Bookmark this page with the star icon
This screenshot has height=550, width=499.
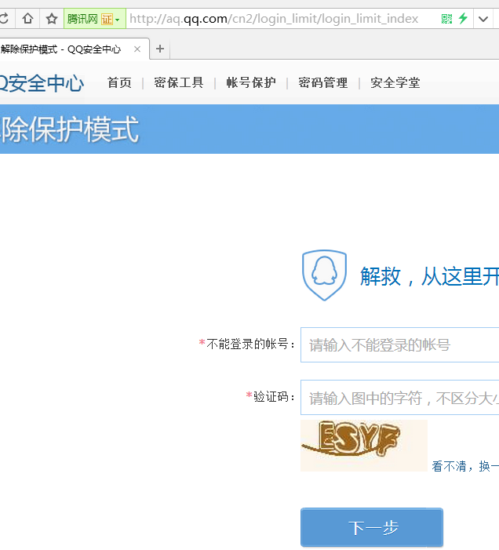[x=52, y=19]
